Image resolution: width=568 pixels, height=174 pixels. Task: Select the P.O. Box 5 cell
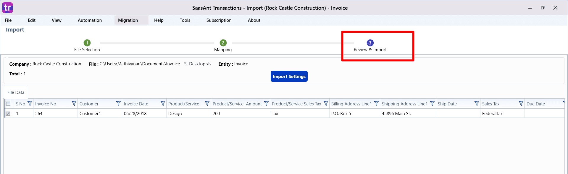coord(355,113)
